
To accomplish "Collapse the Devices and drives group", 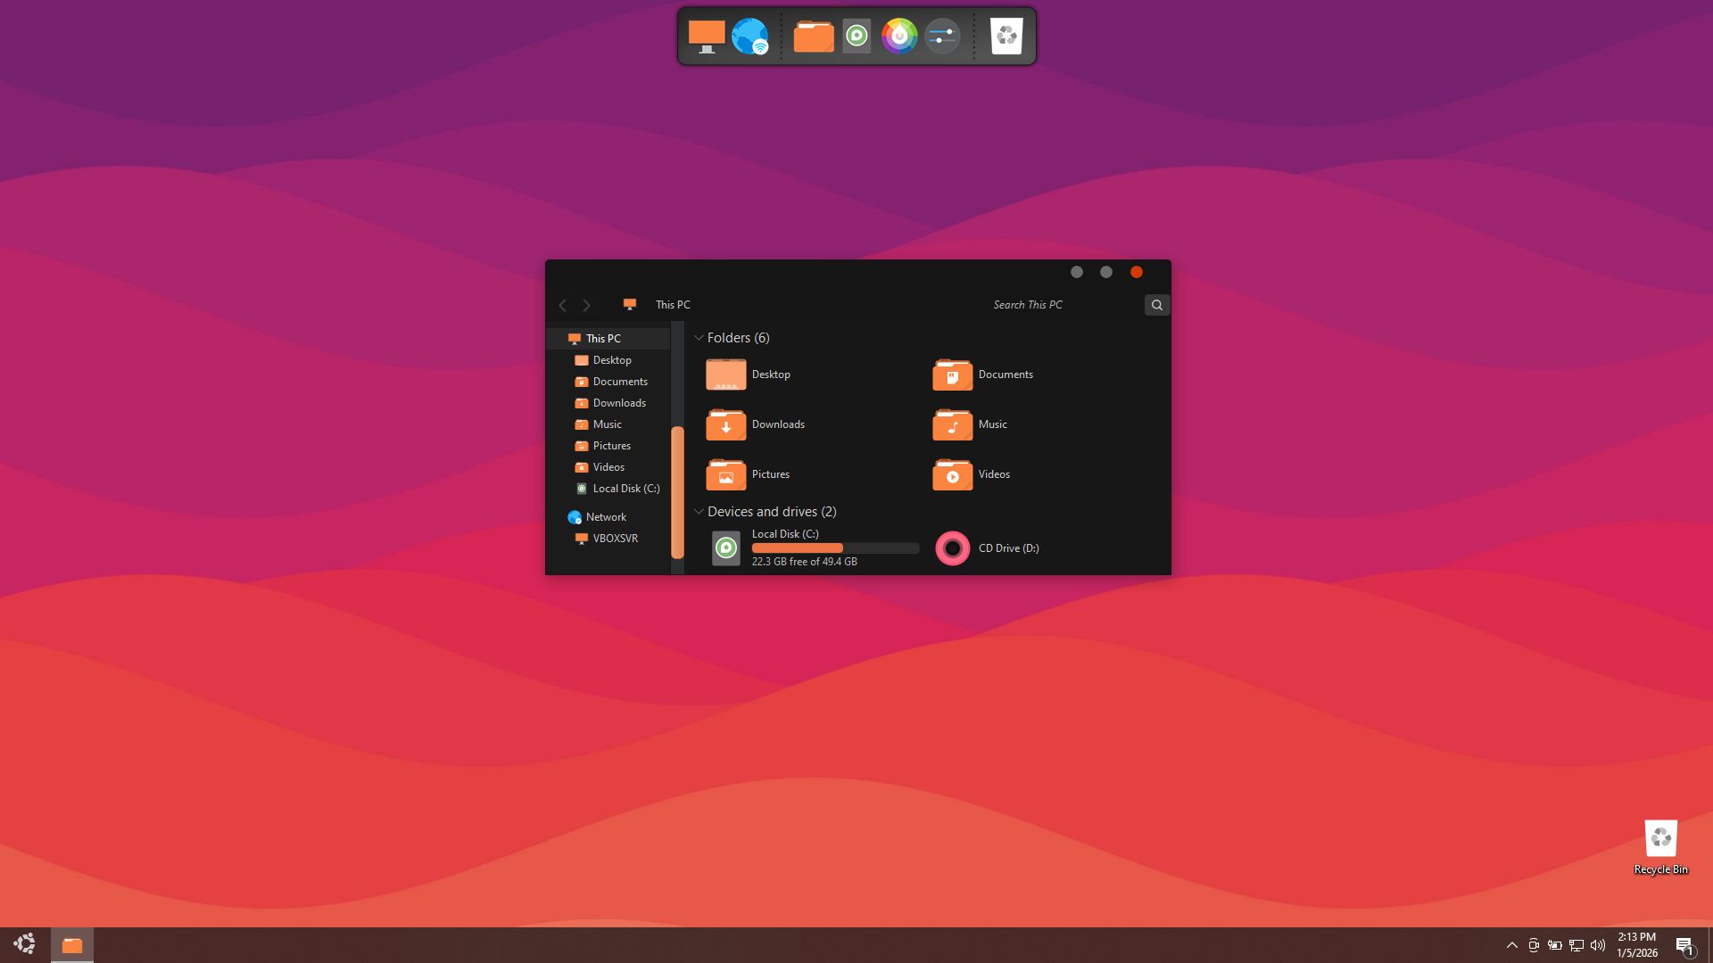I will pos(699,512).
